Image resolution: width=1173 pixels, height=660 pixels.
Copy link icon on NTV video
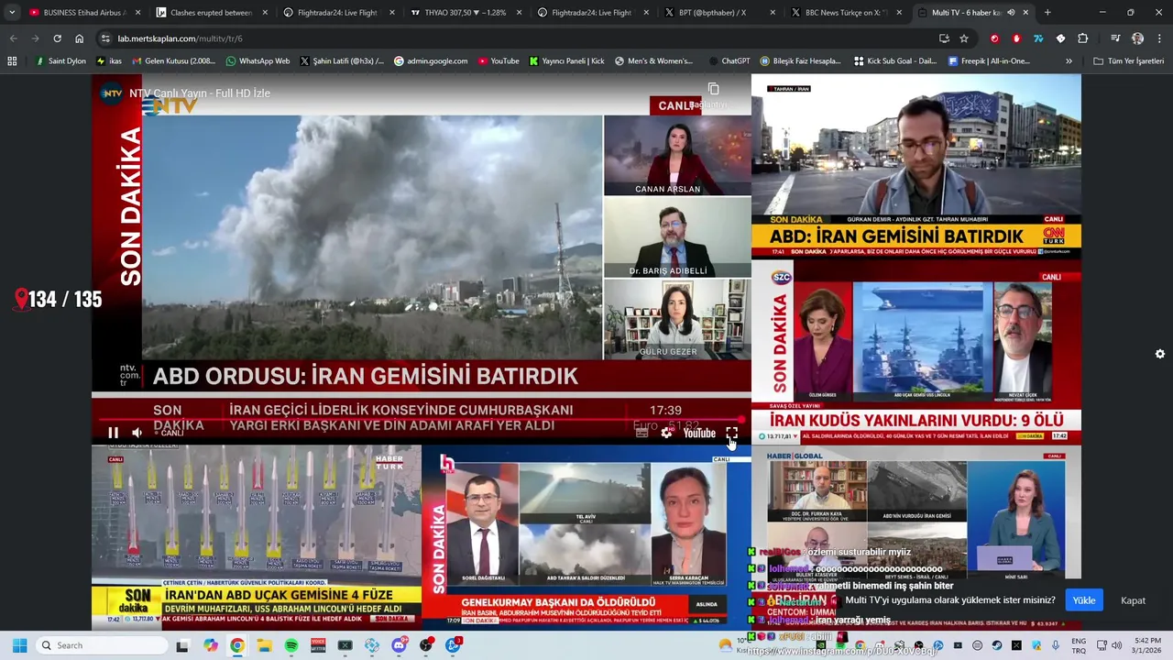tap(713, 89)
